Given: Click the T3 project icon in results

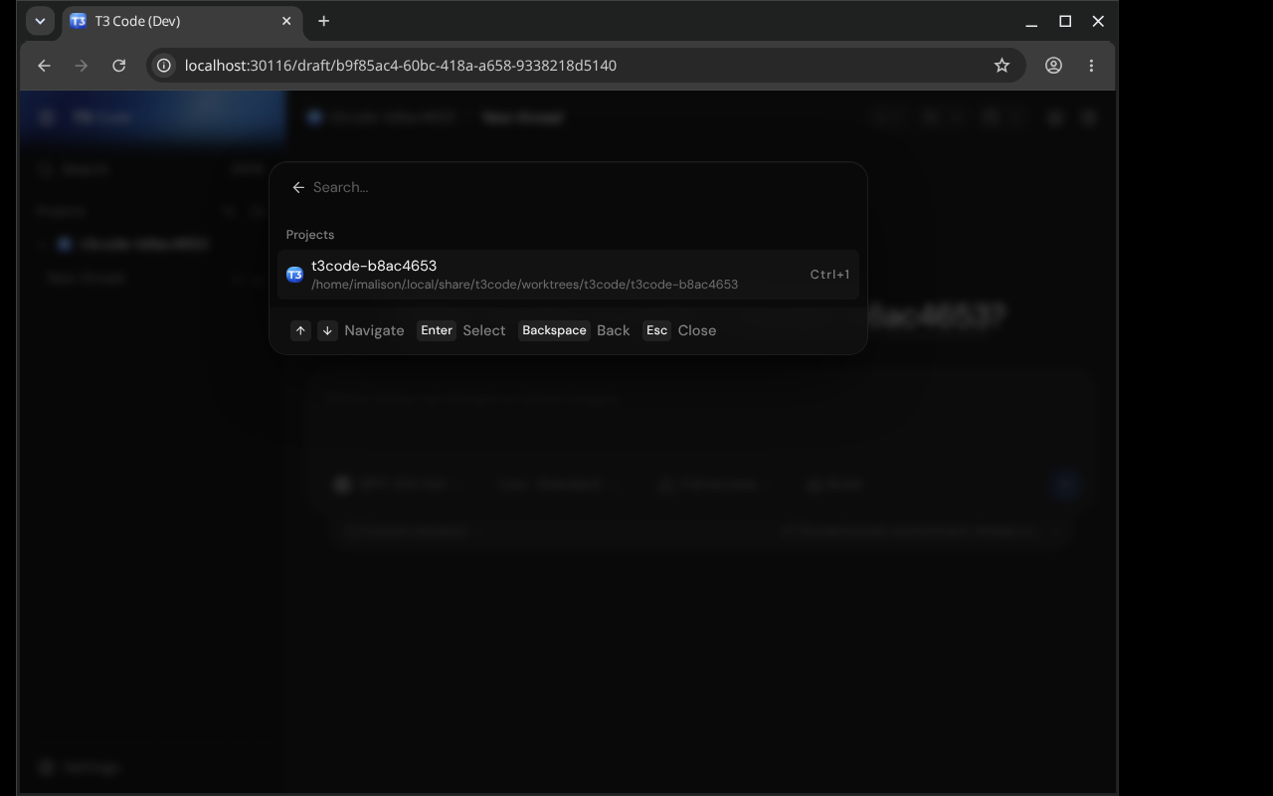Looking at the screenshot, I should click(294, 275).
